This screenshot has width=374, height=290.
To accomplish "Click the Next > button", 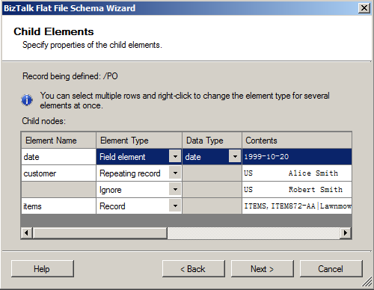I will (x=263, y=269).
